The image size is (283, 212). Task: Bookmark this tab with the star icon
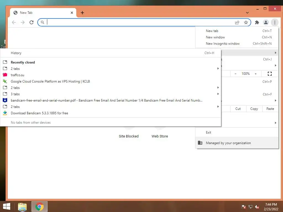[x=246, y=22]
